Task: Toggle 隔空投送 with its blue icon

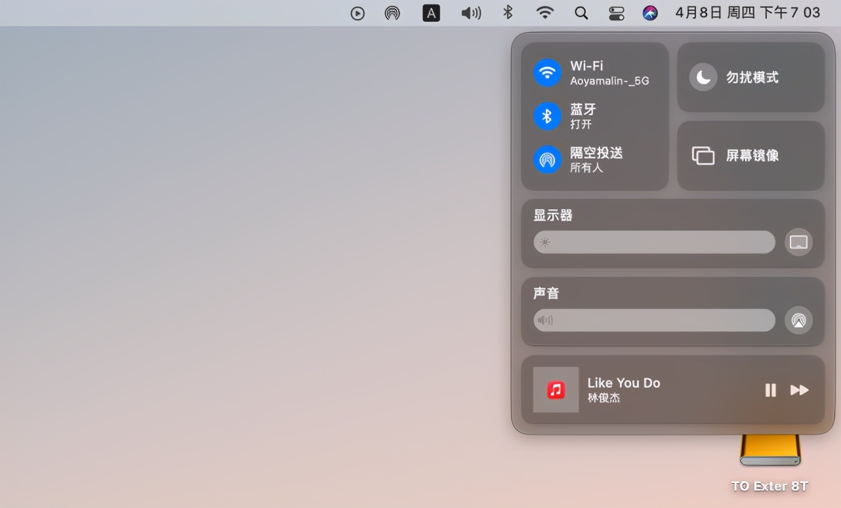Action: (547, 159)
